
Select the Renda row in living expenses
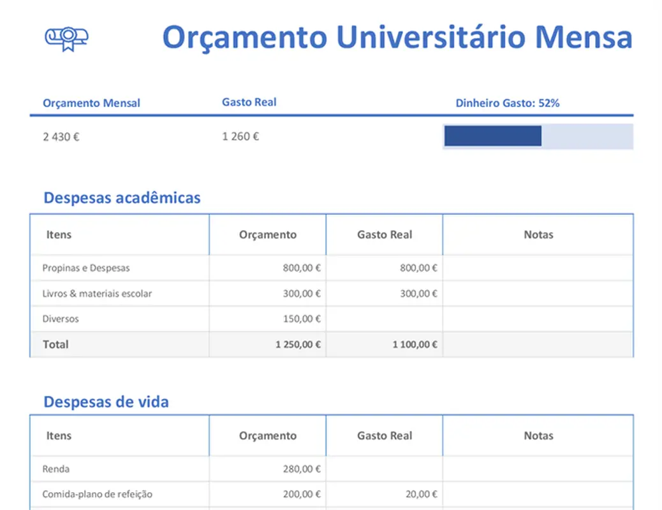click(x=54, y=469)
